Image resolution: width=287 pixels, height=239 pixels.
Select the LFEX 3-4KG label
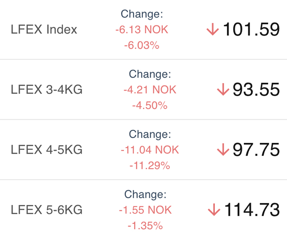pyautogui.click(x=47, y=89)
